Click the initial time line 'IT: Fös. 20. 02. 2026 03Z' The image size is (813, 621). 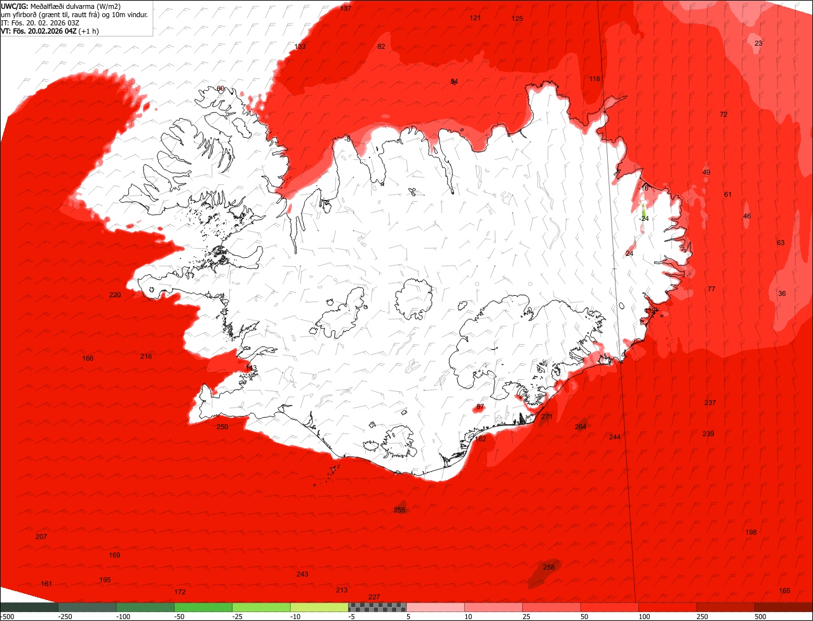tap(40, 23)
